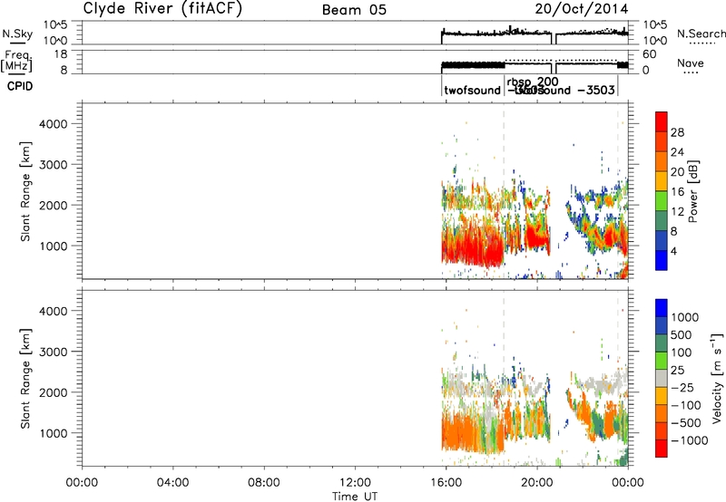Pick the yellow segment of Power colorbar
This screenshot has height=502, width=726.
click(x=662, y=181)
